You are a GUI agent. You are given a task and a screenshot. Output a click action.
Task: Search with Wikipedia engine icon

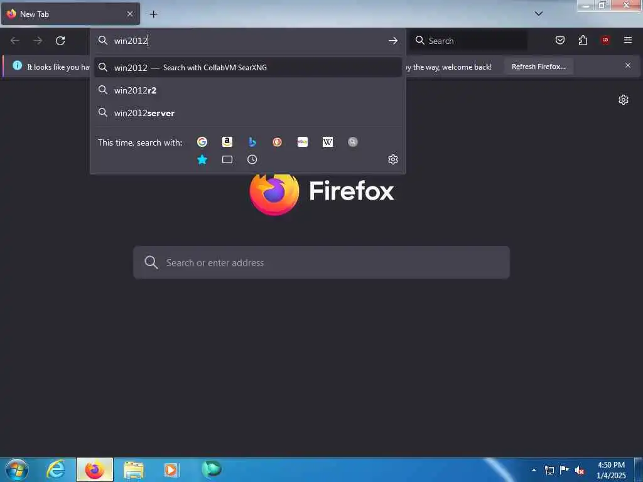click(328, 142)
